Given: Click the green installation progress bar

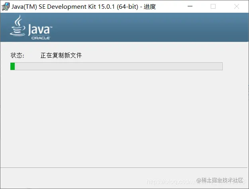Looking at the screenshot, I should coord(116,66).
